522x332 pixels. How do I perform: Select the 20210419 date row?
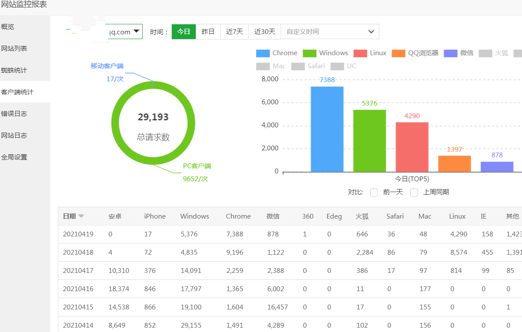[x=290, y=234]
